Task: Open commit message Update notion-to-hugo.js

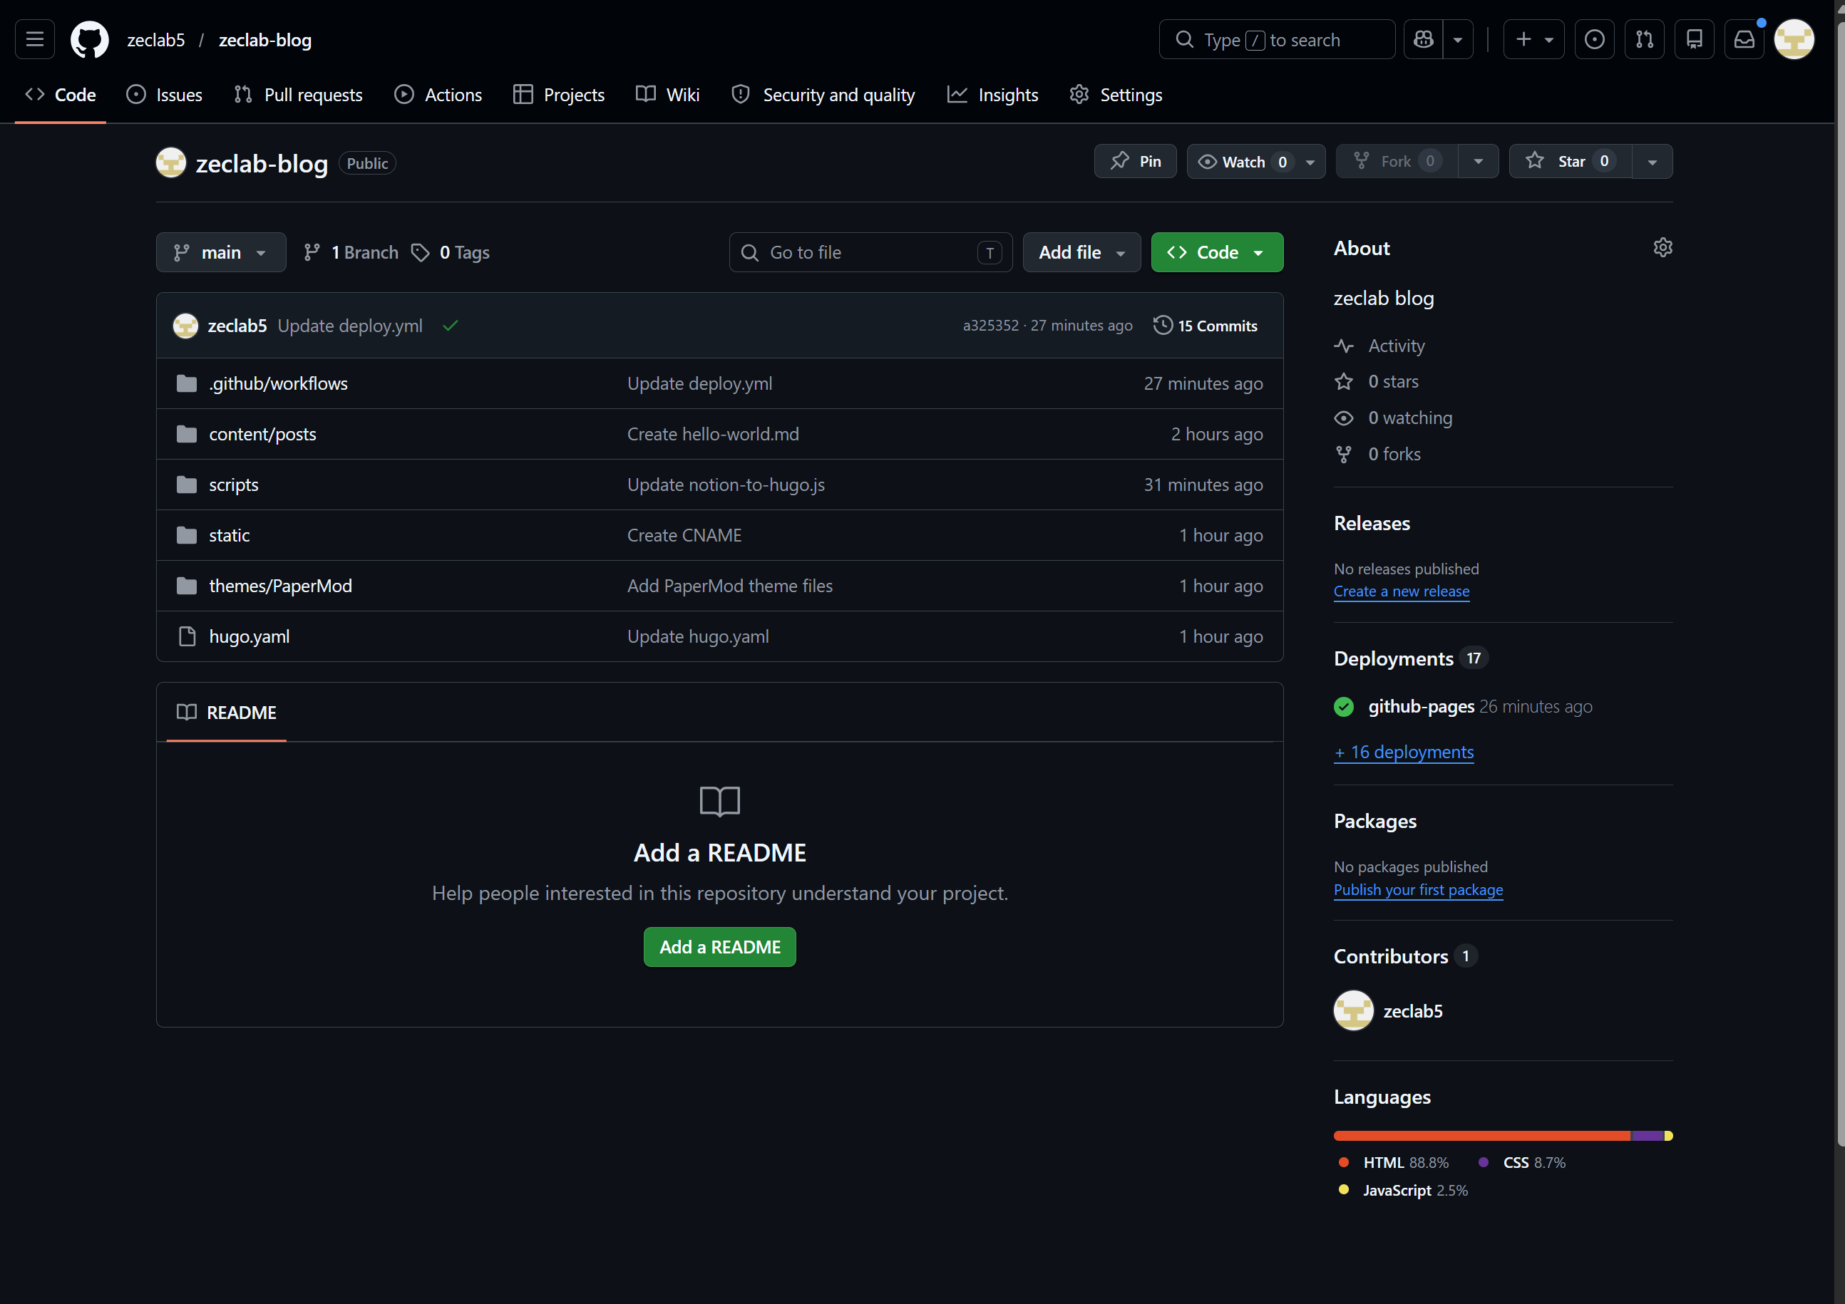Action: pos(726,484)
